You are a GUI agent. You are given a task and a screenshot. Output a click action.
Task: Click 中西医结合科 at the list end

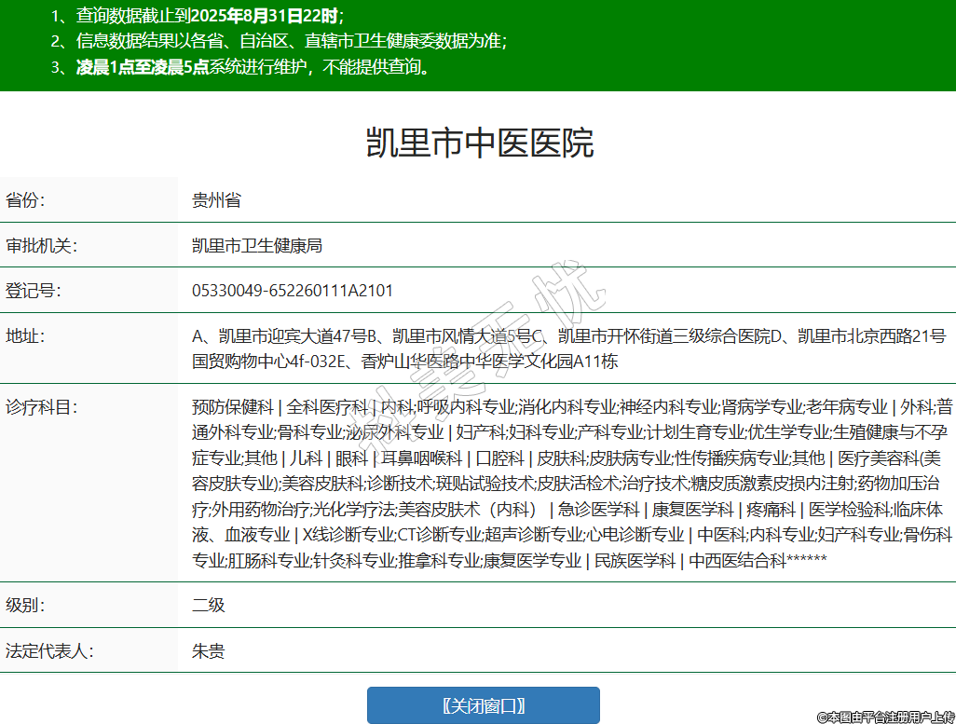pos(737,560)
